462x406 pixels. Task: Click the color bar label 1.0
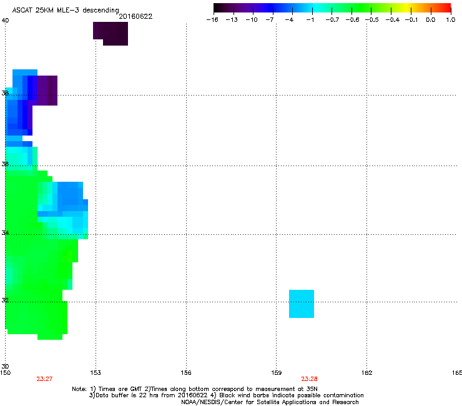click(x=451, y=20)
